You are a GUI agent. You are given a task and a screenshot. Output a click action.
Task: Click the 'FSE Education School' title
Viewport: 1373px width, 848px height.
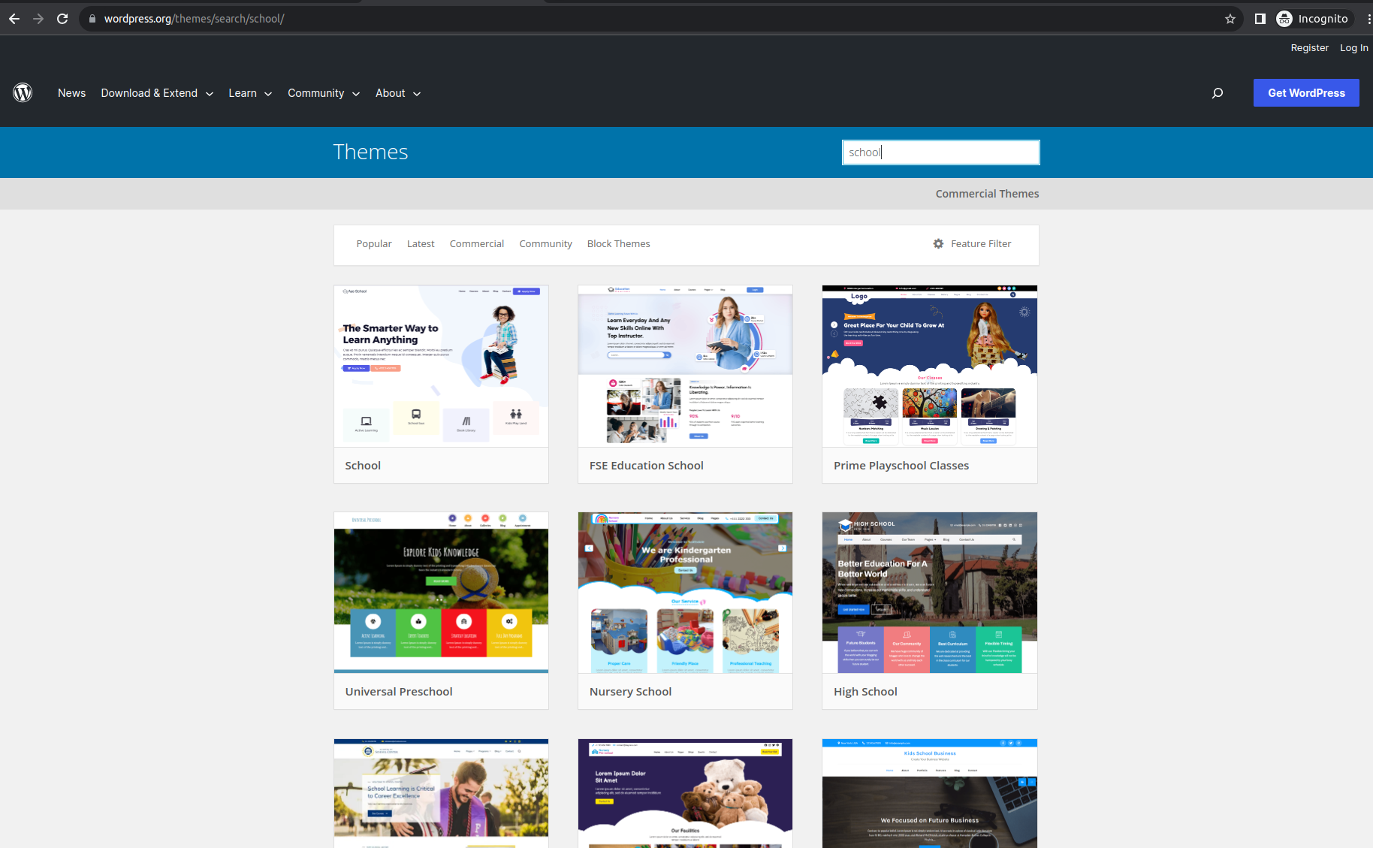(646, 466)
